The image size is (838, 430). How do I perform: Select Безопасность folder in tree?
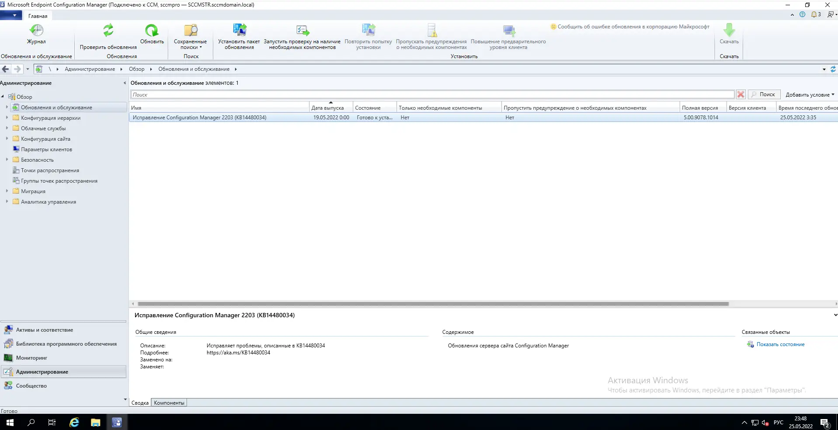point(37,160)
